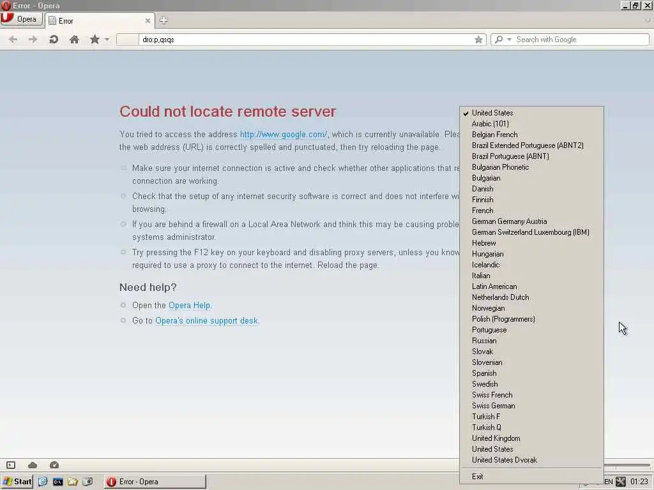The width and height of the screenshot is (654, 490).
Task: Open the Opera main menu button
Action: 22,19
